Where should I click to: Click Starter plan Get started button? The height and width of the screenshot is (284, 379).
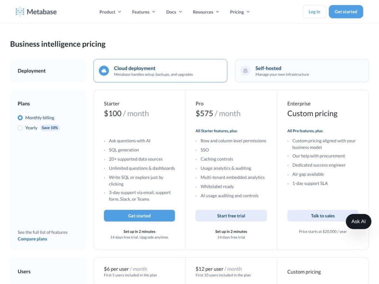pyautogui.click(x=140, y=216)
